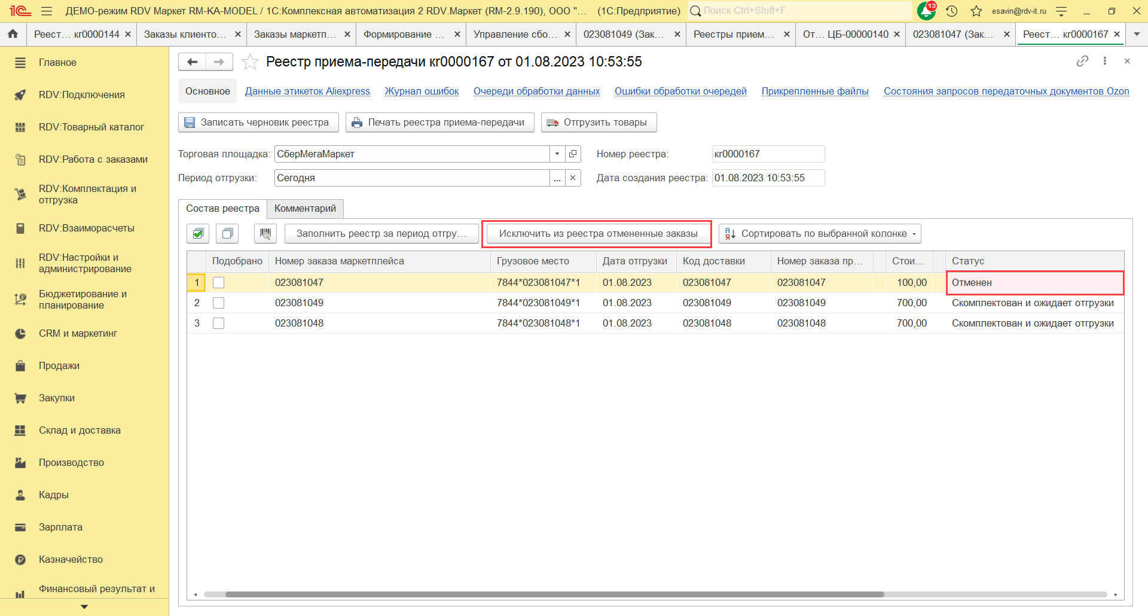Screen dimensions: 1148x616
Task: Copy link using the chain icon
Action: coord(1082,61)
